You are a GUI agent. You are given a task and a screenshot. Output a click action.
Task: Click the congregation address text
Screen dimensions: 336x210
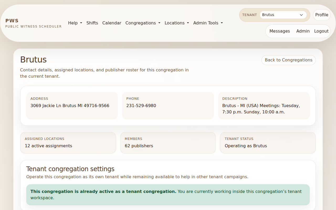[70, 106]
